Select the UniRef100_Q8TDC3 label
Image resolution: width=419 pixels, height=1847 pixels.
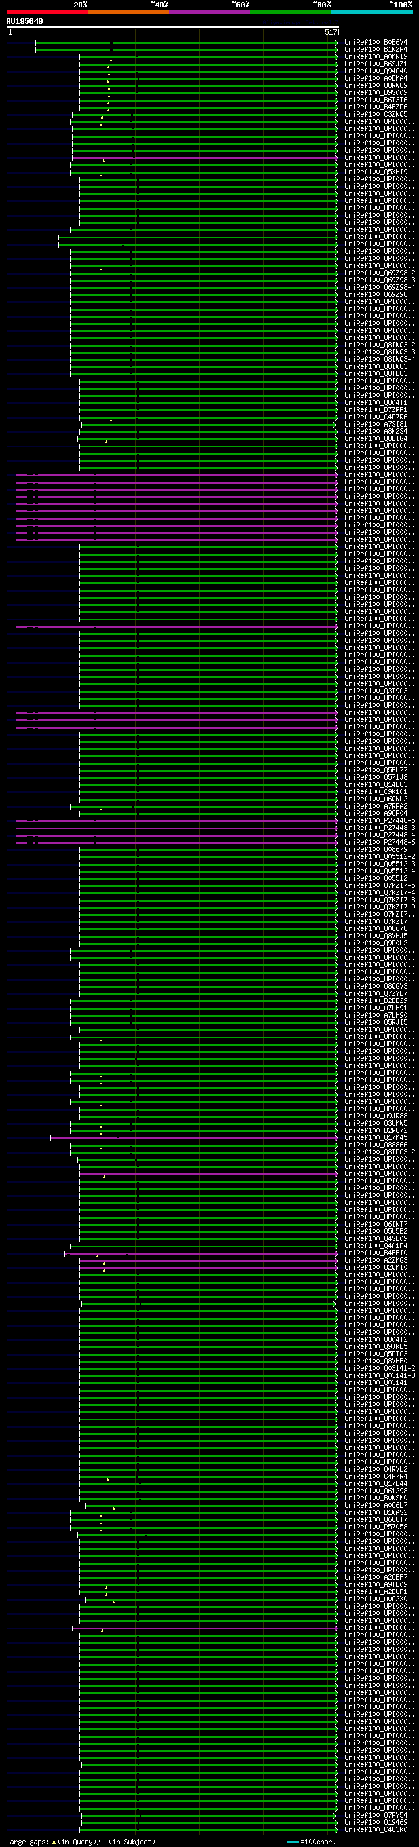pyautogui.click(x=376, y=373)
